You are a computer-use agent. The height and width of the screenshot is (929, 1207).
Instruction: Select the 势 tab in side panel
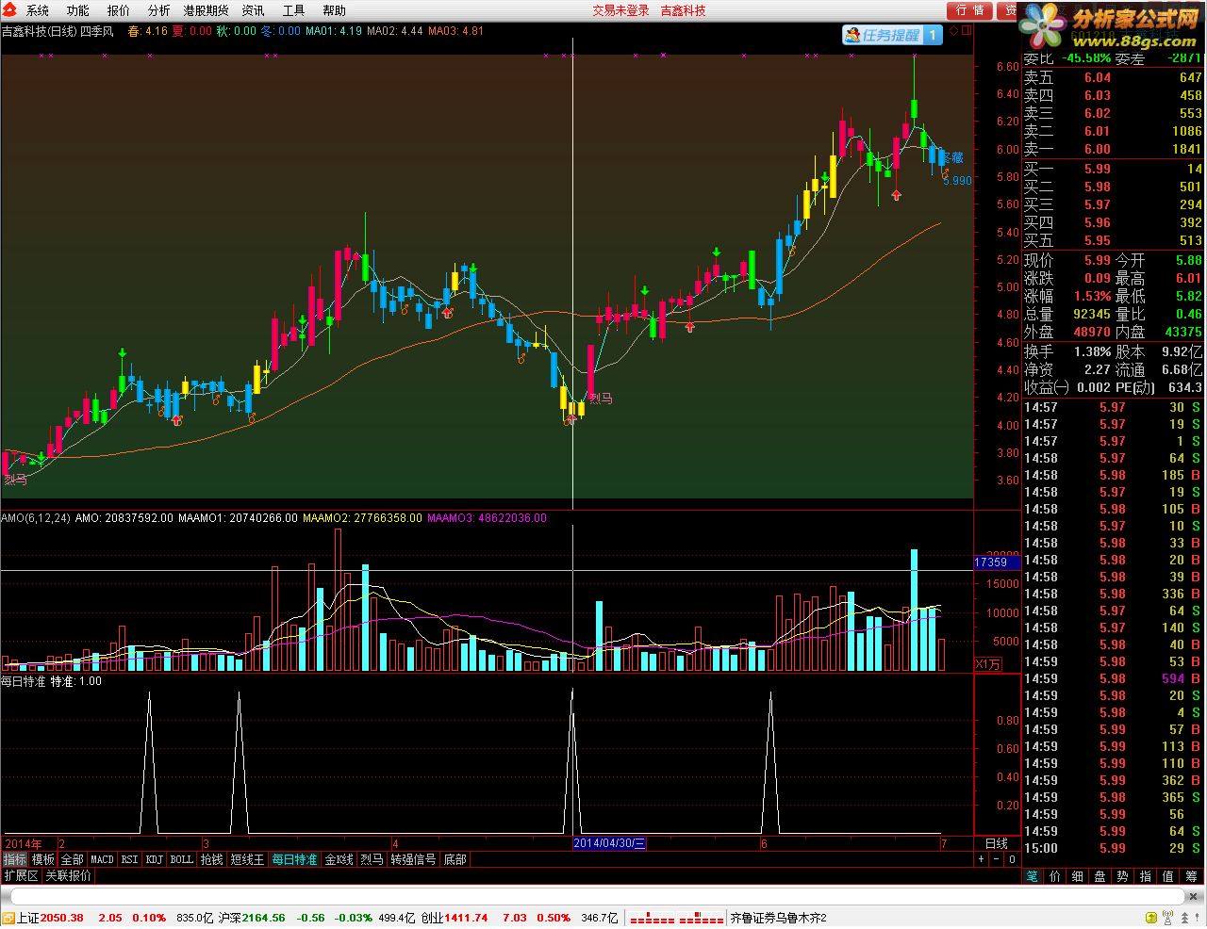[x=1123, y=876]
